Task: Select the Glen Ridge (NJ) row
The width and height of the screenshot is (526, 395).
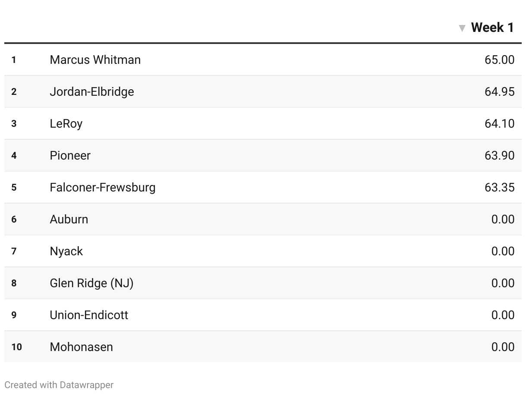Action: point(263,283)
